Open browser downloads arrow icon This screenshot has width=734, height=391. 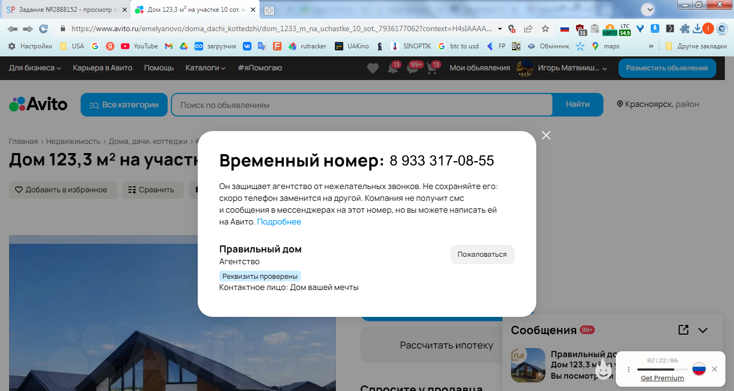tap(697, 28)
